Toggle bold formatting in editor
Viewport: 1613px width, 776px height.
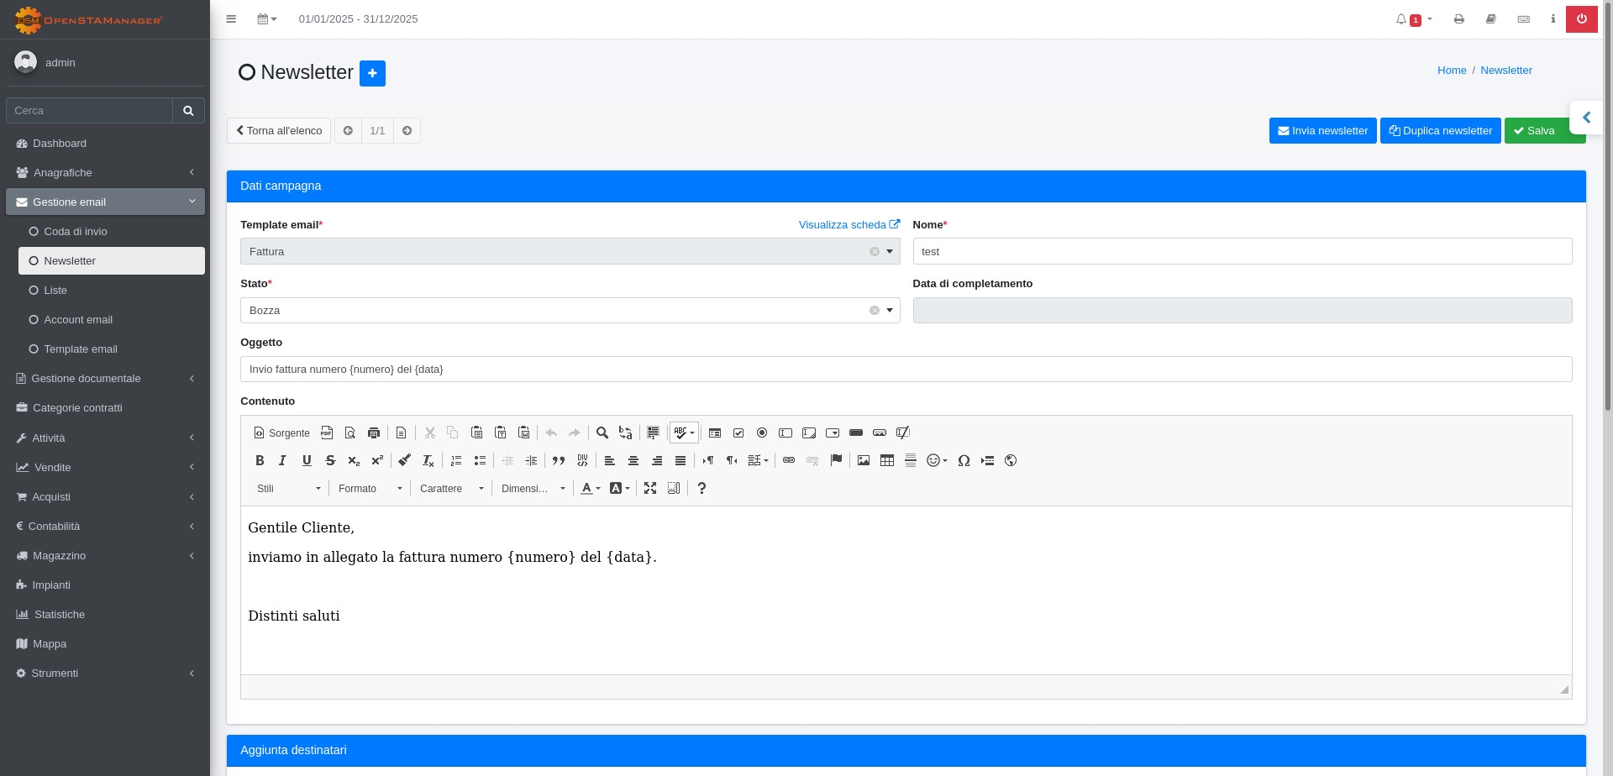(x=260, y=460)
